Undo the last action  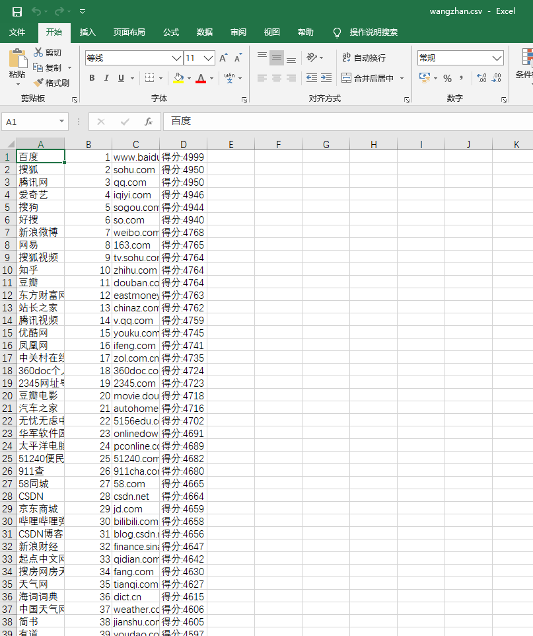36,11
